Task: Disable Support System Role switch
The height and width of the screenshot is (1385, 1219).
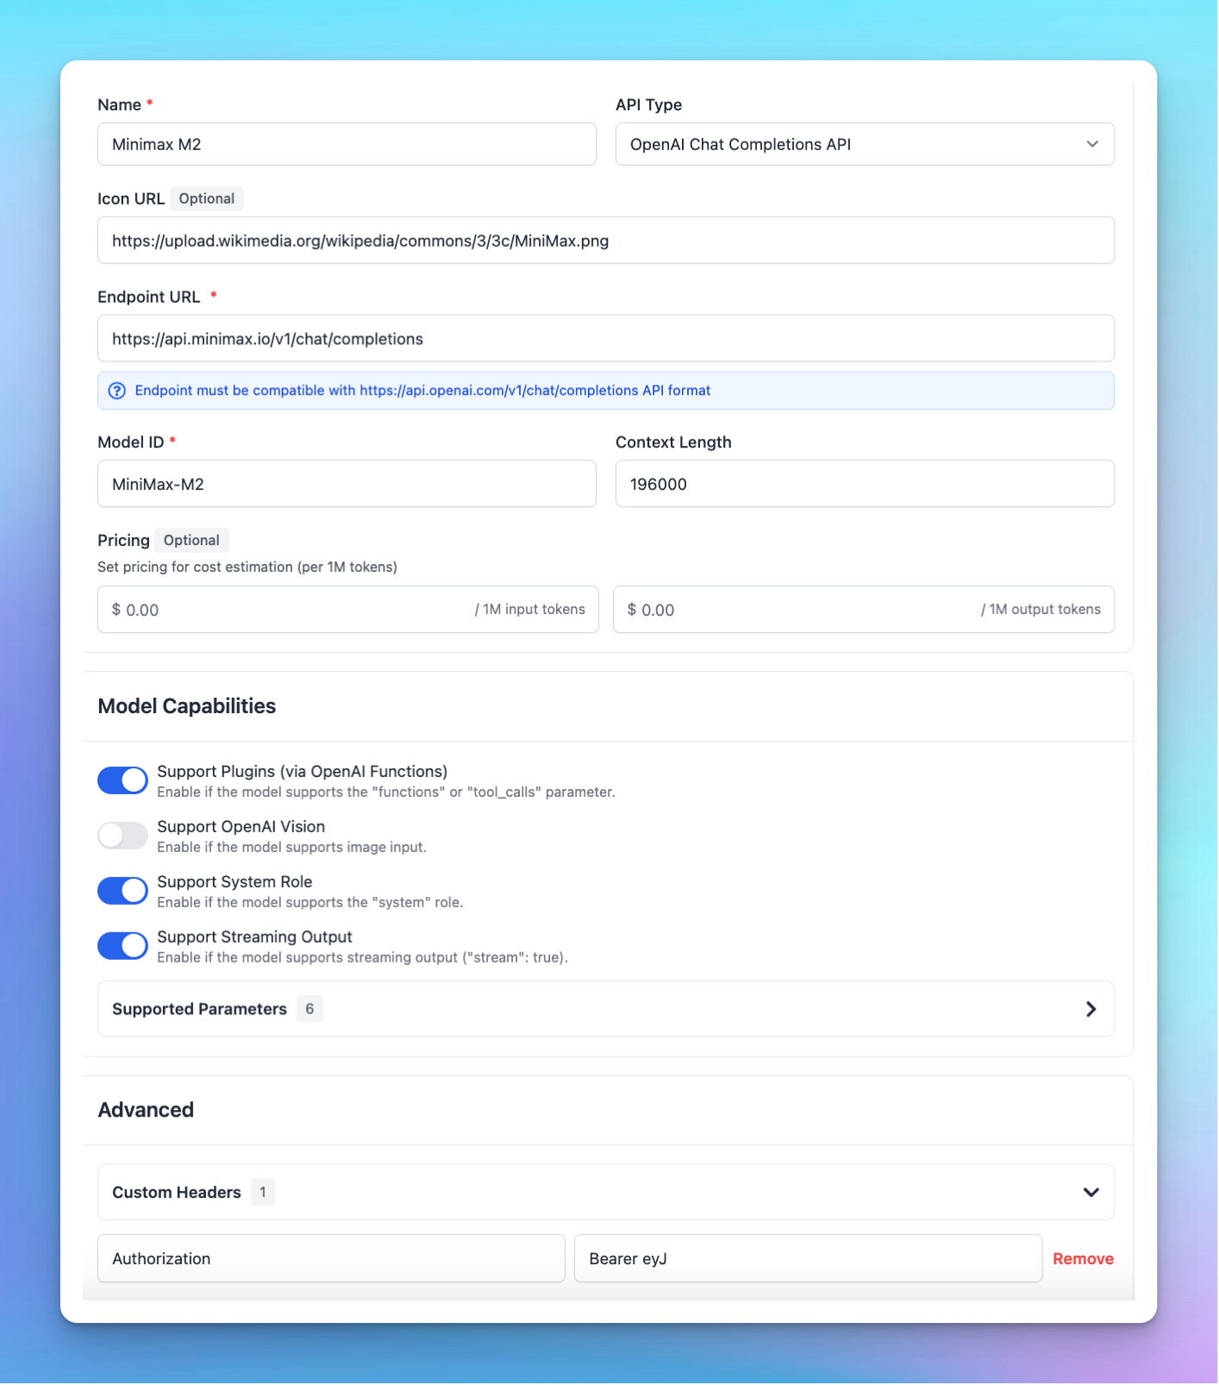Action: coord(122,891)
